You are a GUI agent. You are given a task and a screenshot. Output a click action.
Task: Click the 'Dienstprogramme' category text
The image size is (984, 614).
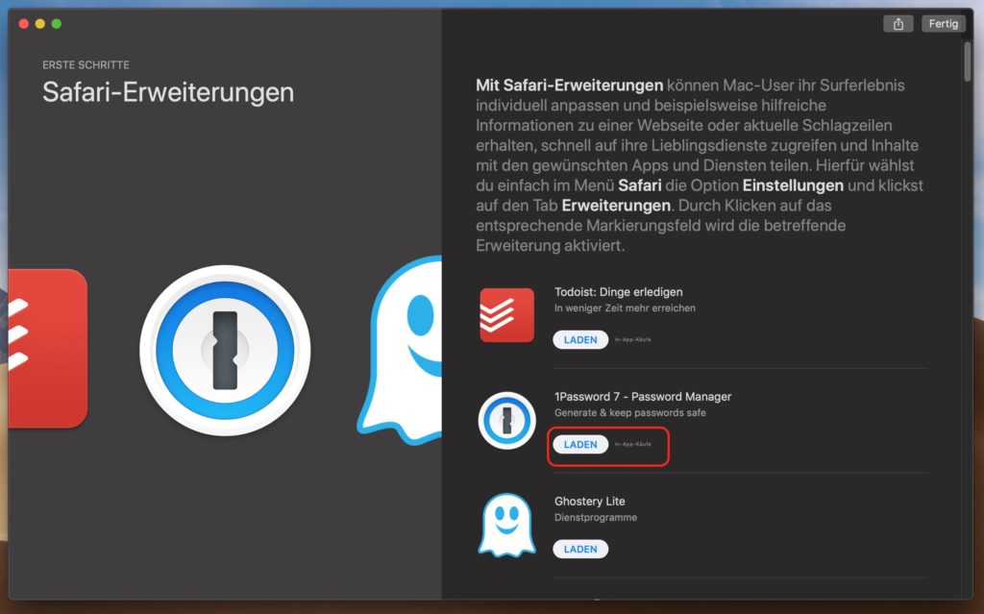tap(596, 518)
